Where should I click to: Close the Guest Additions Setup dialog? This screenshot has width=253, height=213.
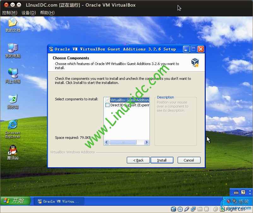pos(201,49)
